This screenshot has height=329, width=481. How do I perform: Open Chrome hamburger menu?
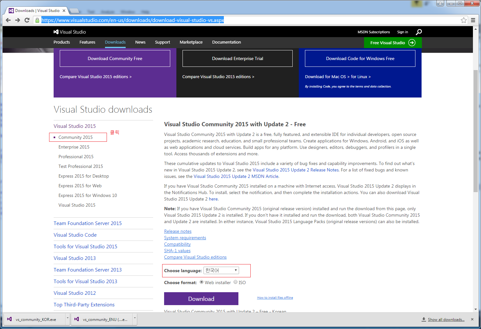tap(473, 20)
